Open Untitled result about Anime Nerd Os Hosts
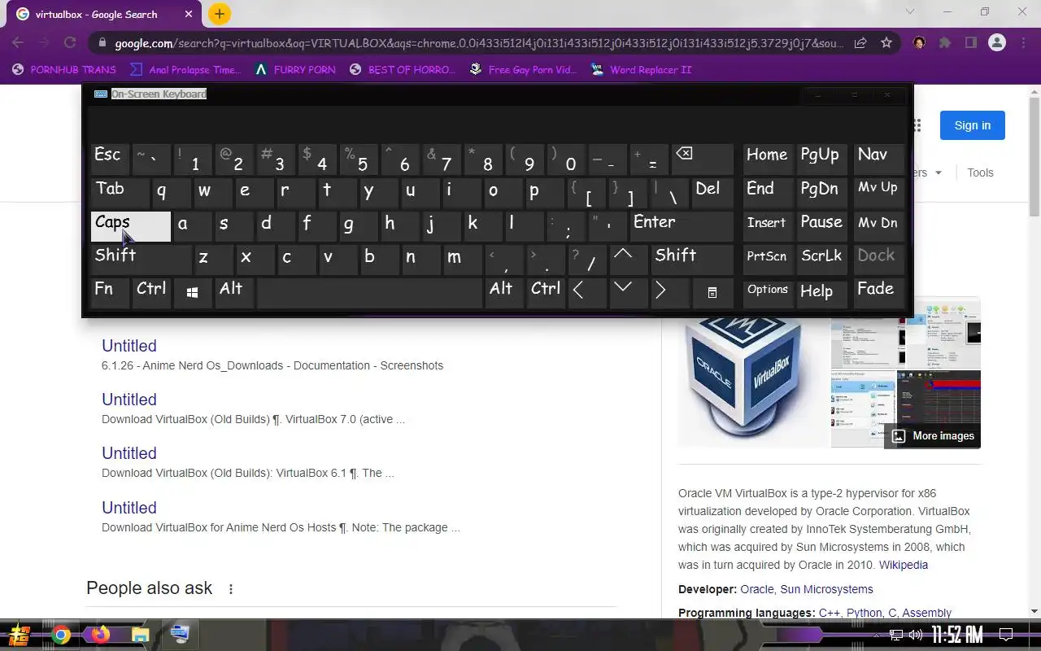The height and width of the screenshot is (651, 1041). pos(128,508)
